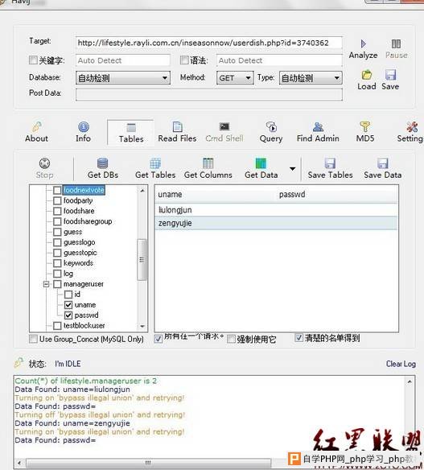Open the Find Admin tool

318,132
